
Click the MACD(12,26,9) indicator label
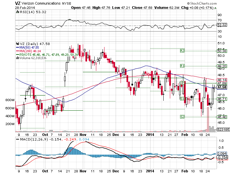pos(34,139)
